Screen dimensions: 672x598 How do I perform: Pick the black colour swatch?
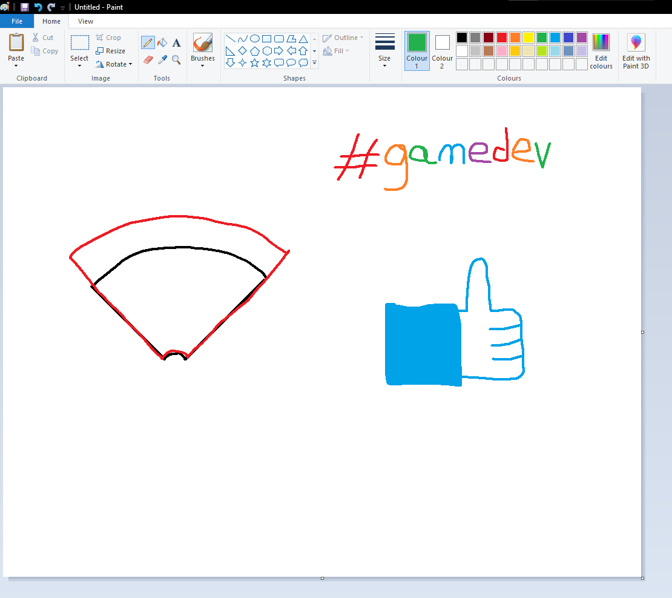(x=461, y=38)
